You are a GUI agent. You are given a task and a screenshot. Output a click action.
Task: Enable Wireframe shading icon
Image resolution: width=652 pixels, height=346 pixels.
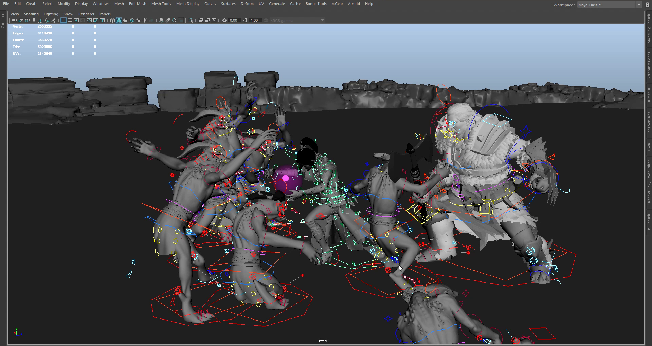pyautogui.click(x=112, y=20)
